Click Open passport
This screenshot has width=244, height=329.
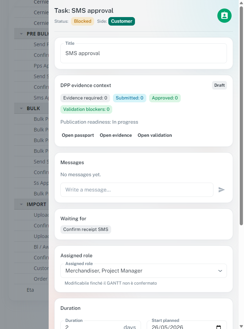click(78, 135)
